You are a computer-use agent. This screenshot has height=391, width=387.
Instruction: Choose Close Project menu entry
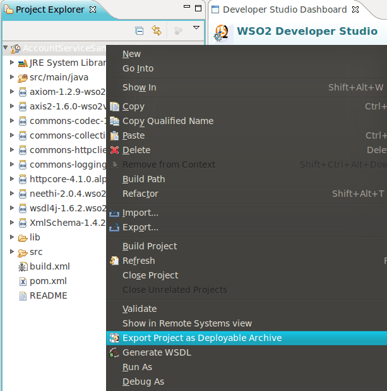click(x=247, y=275)
